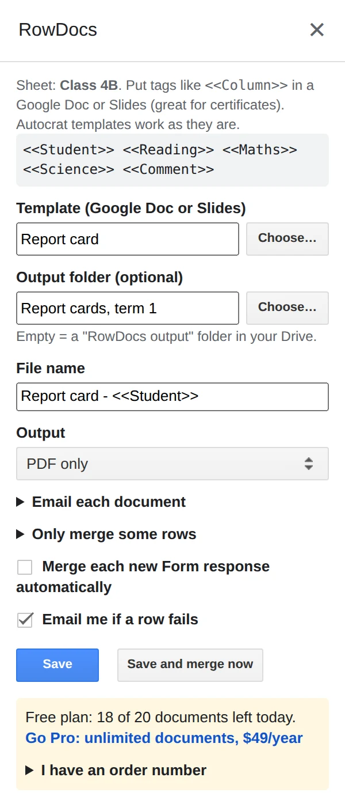This screenshot has width=345, height=804.
Task: Open Go Pro unlimited documents link
Action: [x=164, y=738]
